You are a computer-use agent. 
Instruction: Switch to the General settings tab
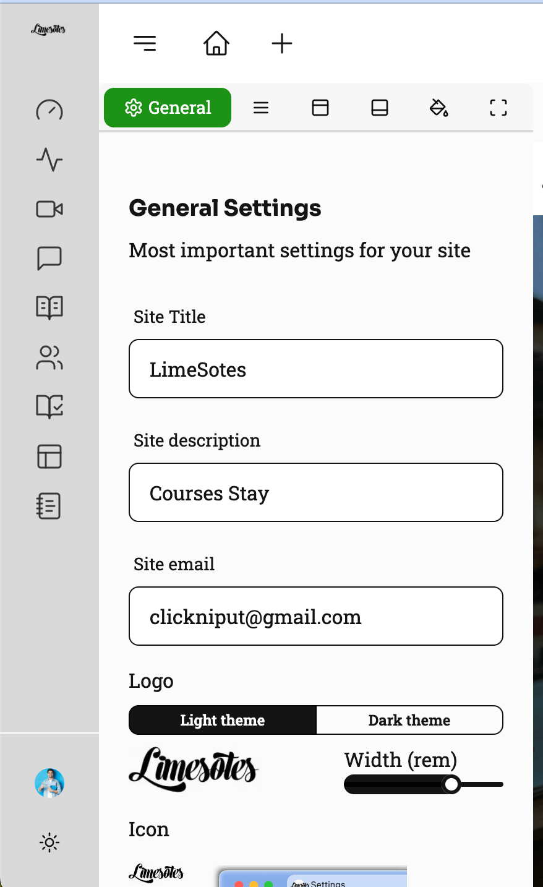coord(168,108)
